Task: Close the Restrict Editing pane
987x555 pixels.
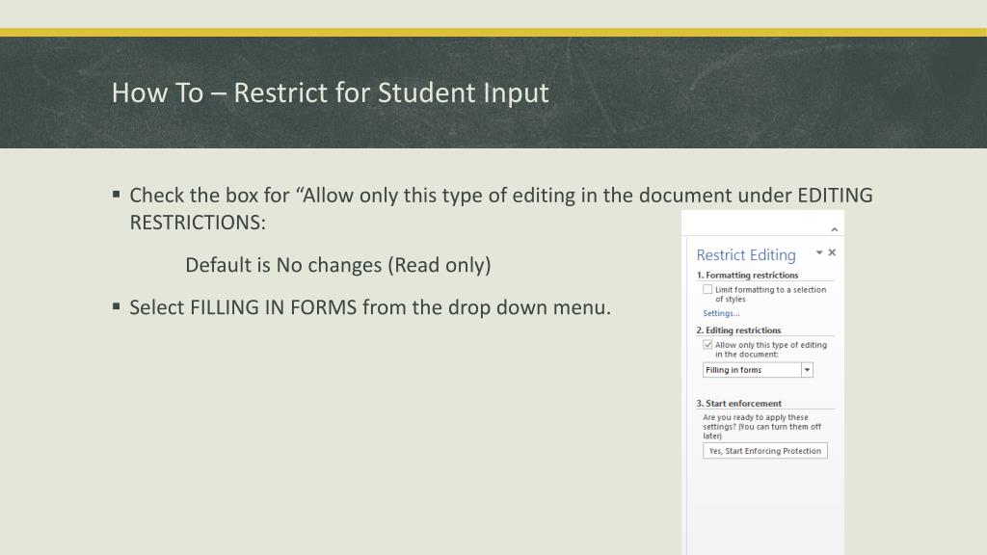Action: click(832, 252)
